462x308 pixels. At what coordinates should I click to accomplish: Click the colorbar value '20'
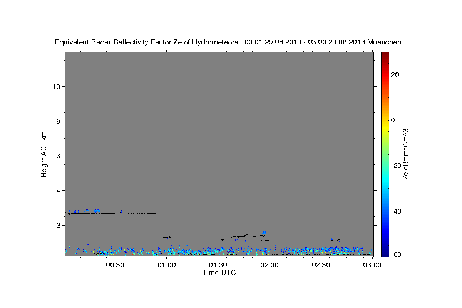395,75
